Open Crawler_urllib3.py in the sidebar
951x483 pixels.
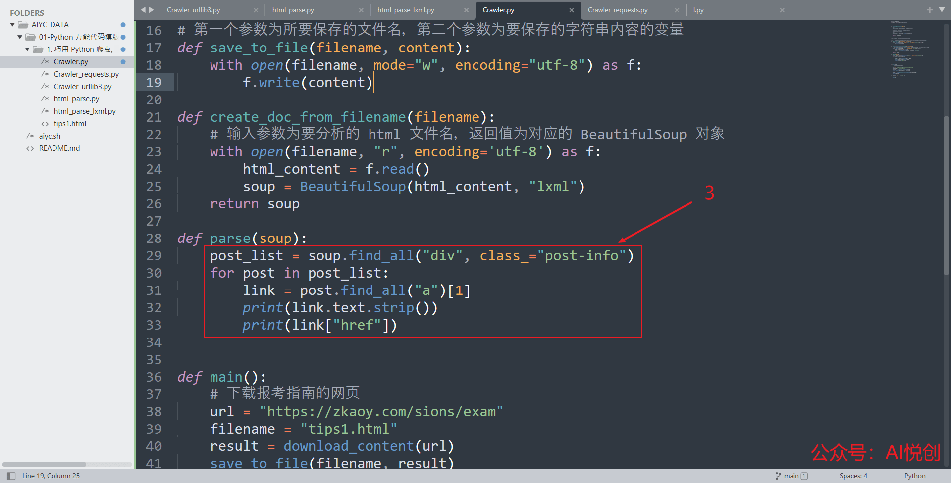(x=83, y=87)
